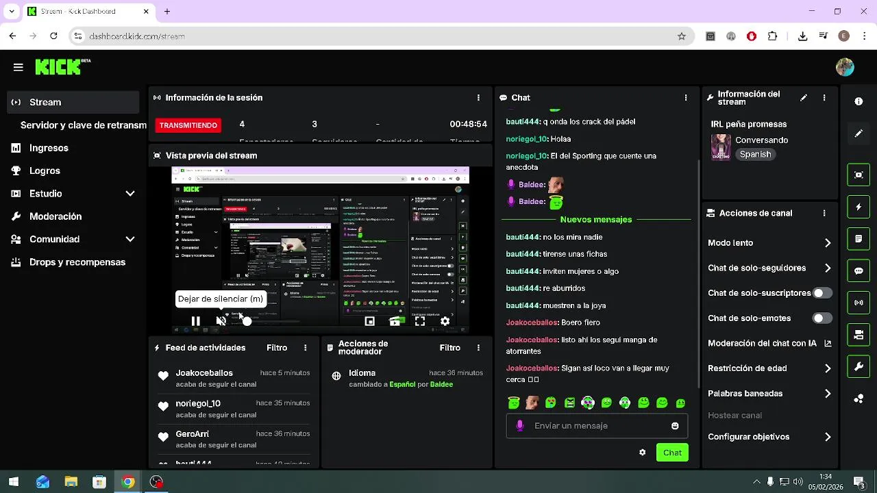
Task: Insert the angry square emote
Action: (569, 403)
